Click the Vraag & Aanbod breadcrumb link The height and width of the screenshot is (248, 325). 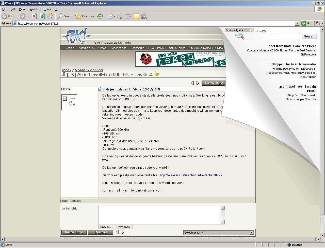tap(89, 70)
